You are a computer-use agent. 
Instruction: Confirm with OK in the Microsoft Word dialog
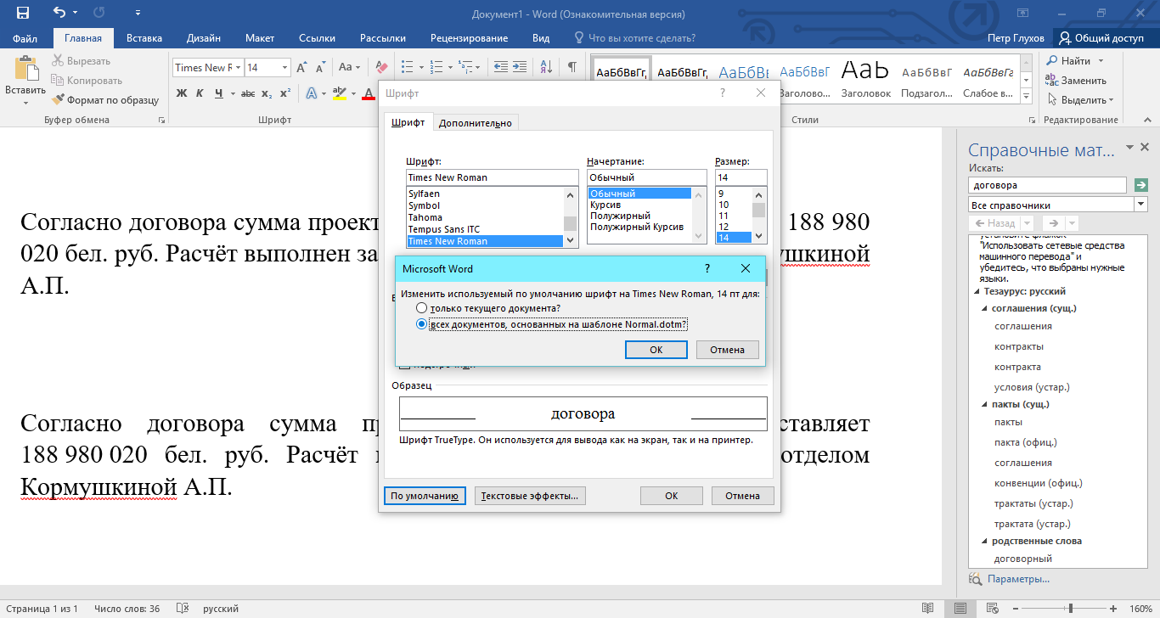(656, 349)
